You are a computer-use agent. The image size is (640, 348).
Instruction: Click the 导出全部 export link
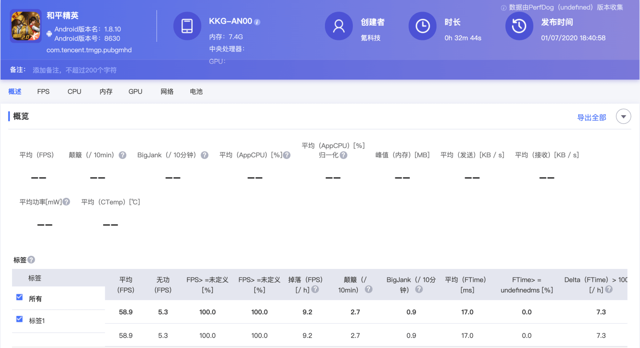tap(591, 117)
